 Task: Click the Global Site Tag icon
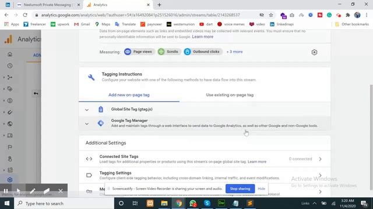pos(101,109)
